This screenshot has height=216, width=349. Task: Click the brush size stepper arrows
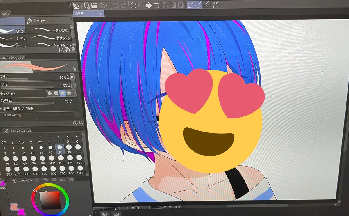pos(68,77)
